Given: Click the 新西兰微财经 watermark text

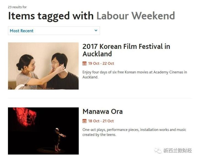Looking at the screenshot, I should [x=178, y=150].
